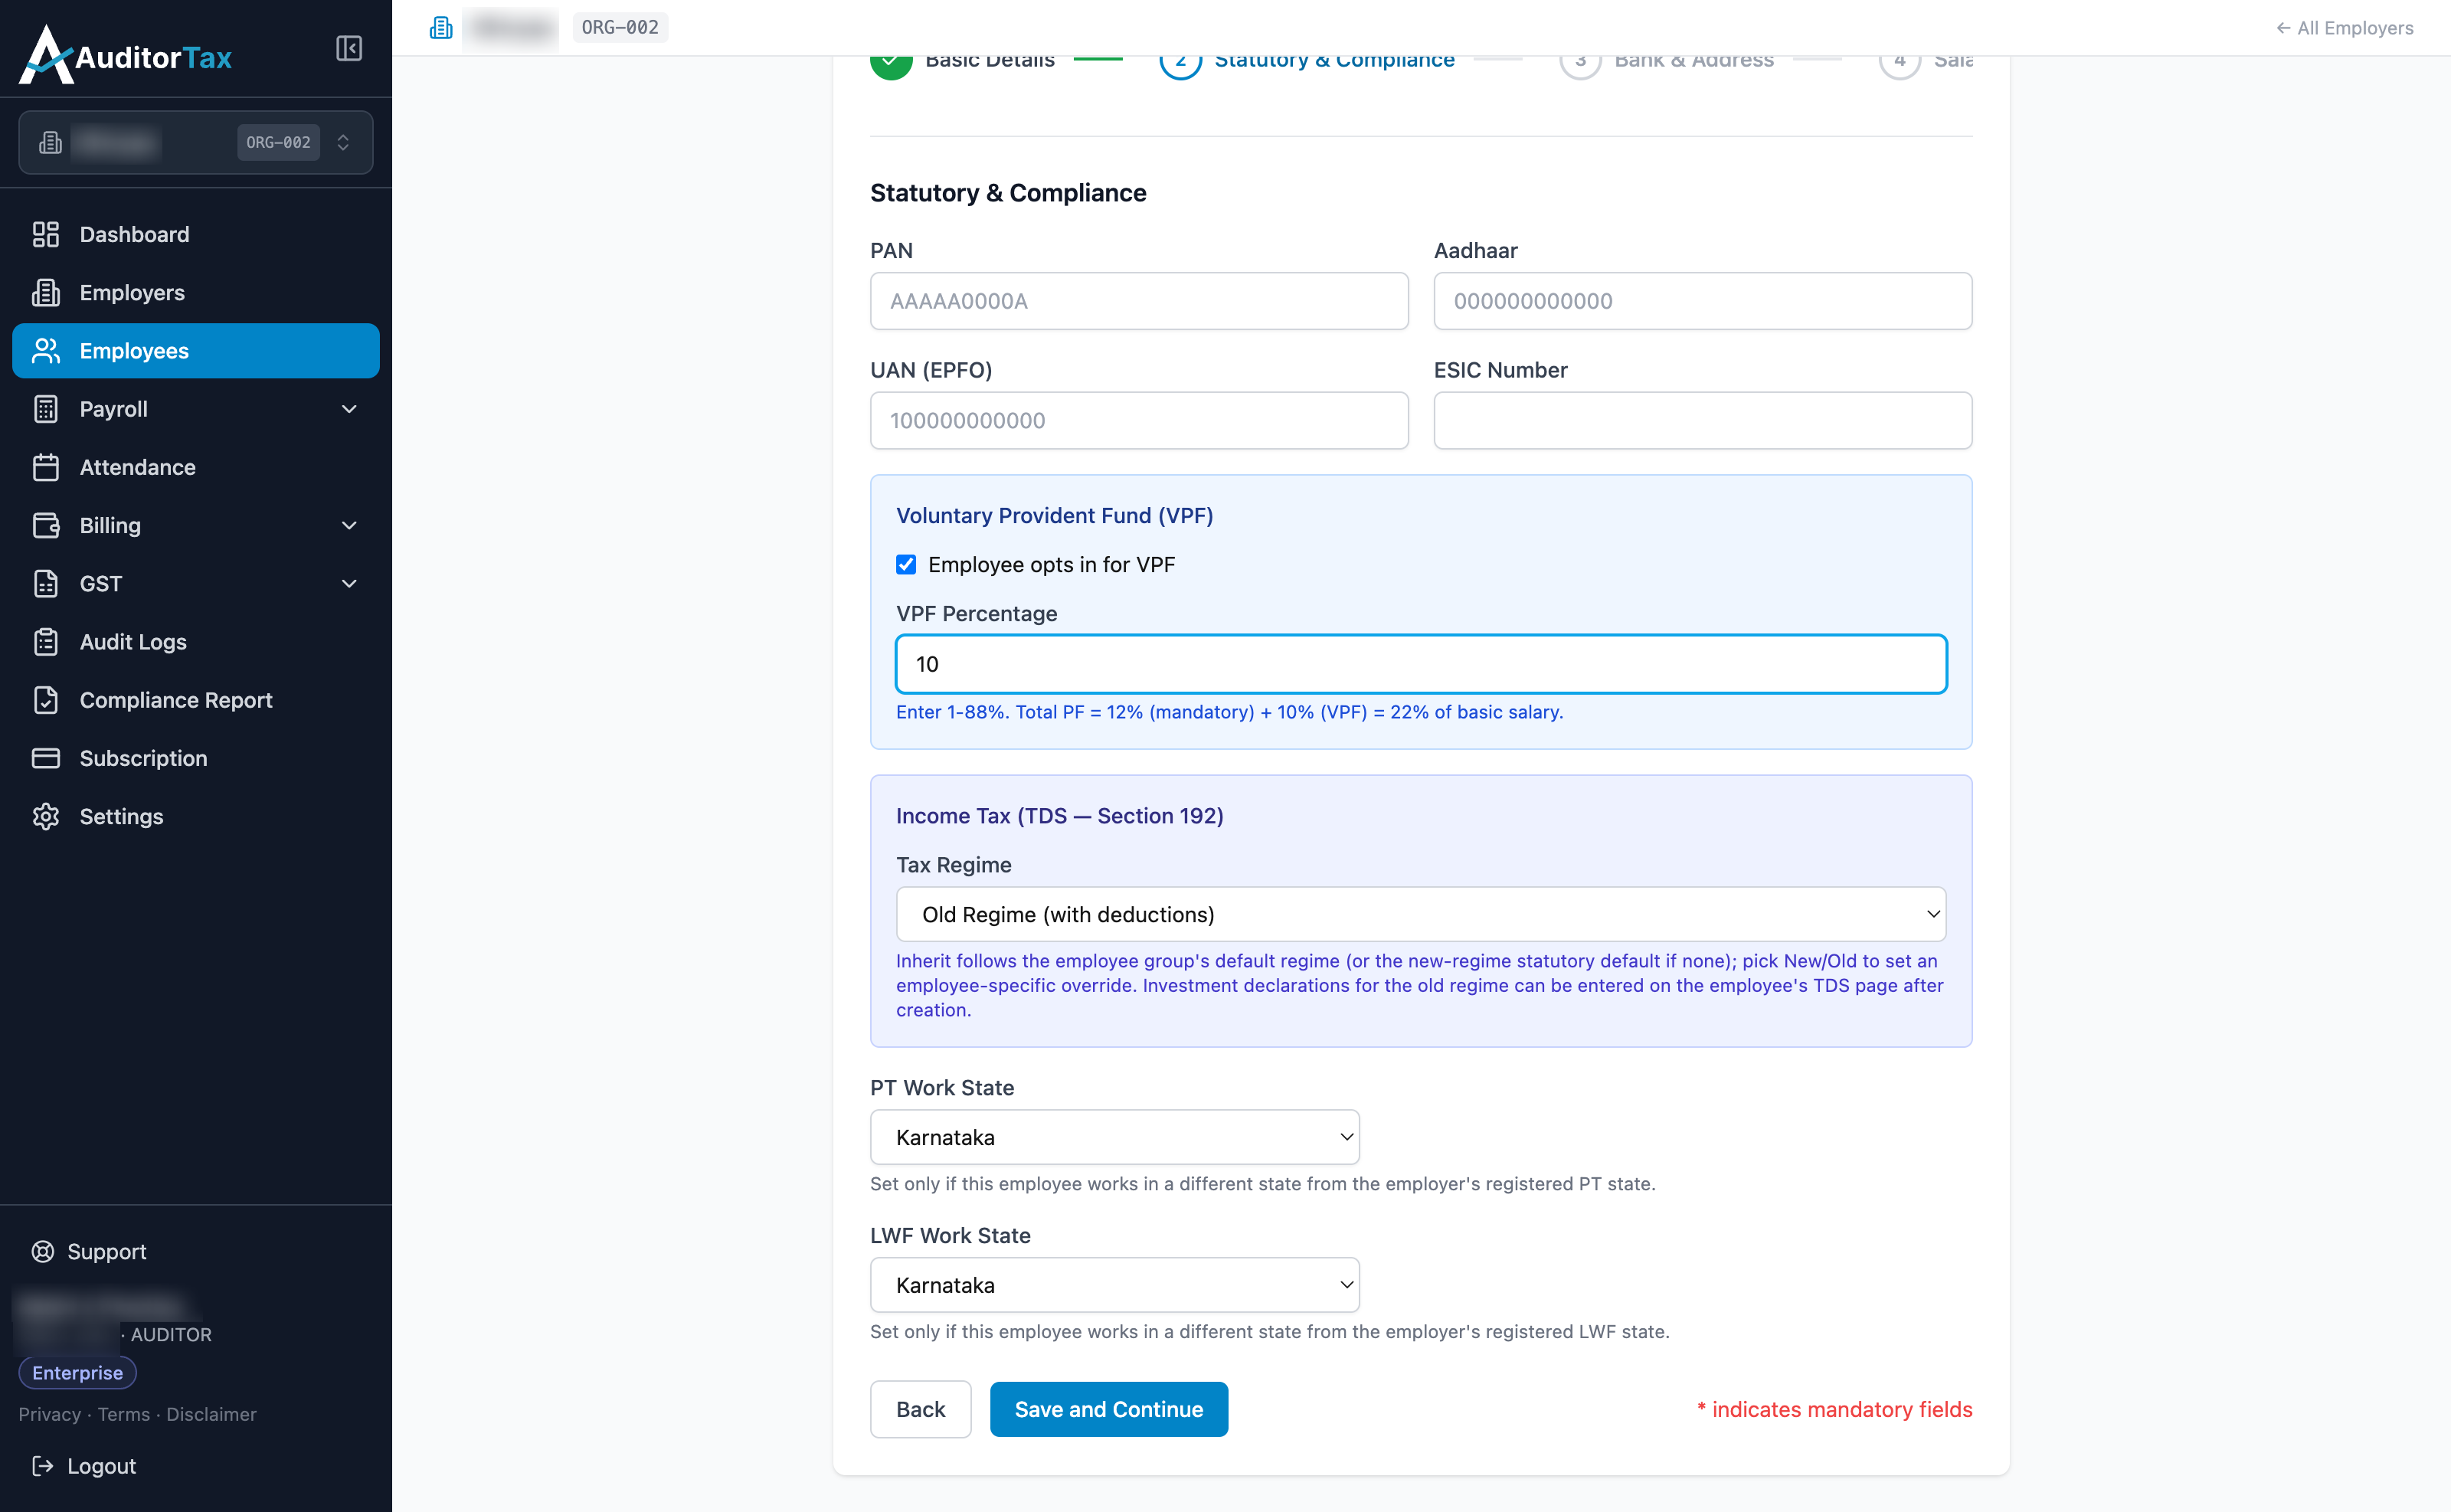Click Save and Continue button
2451x1512 pixels.
point(1108,1409)
